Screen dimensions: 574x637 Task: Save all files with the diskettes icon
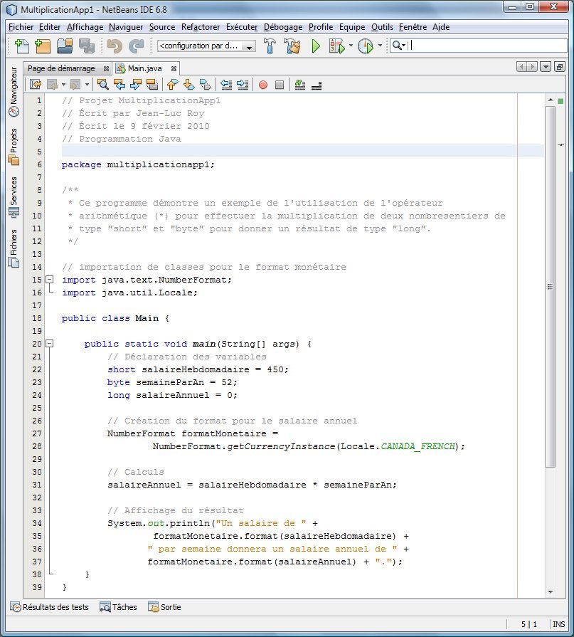click(87, 46)
